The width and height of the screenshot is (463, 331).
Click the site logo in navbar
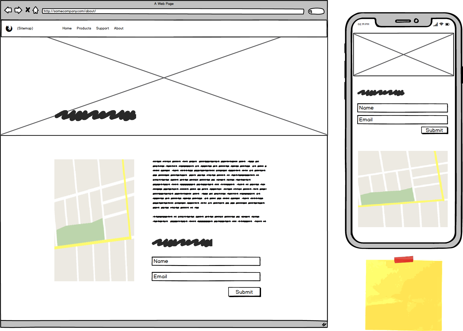tap(9, 28)
